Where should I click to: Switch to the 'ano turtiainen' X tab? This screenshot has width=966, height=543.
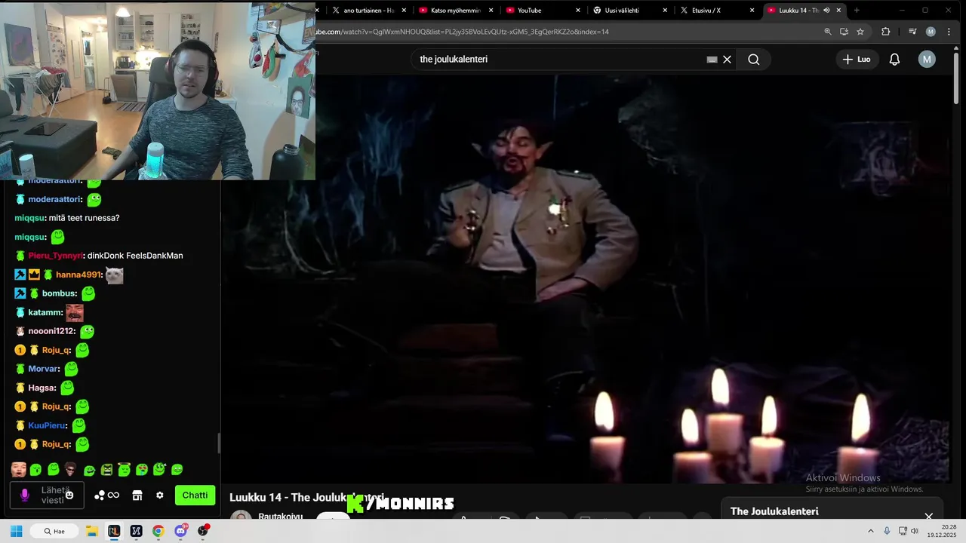[370, 11]
